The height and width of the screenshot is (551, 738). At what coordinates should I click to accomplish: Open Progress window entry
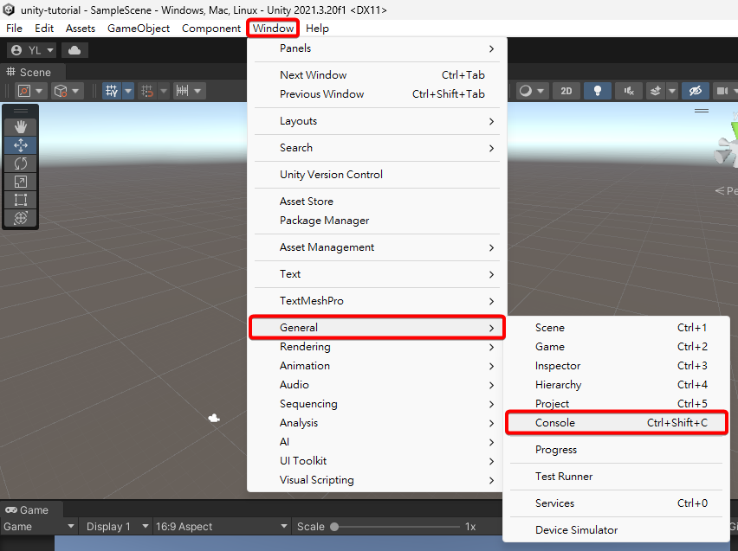[x=617, y=450]
